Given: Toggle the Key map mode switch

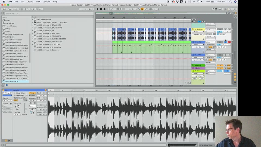Looking at the screenshot, I should (x=219, y=9).
